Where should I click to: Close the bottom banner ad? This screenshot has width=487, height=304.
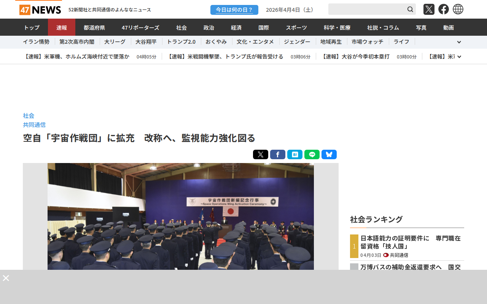coord(6,278)
